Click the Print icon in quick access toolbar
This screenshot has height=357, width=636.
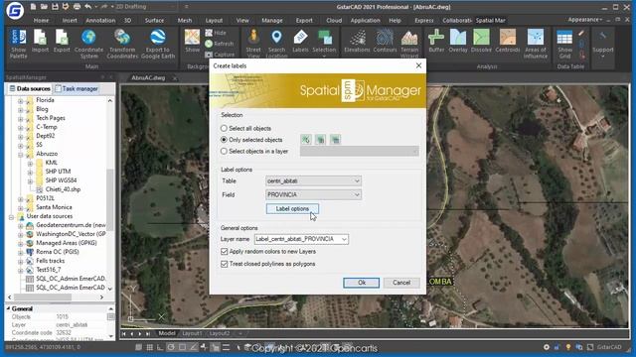pyautogui.click(x=77, y=7)
